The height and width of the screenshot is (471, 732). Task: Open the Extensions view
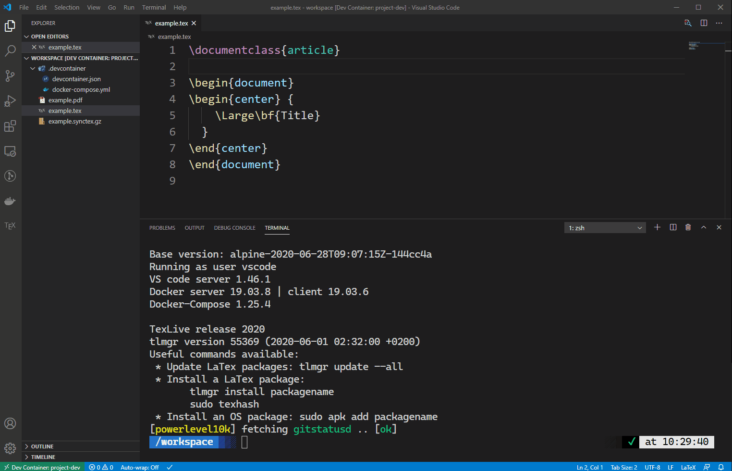(10, 126)
